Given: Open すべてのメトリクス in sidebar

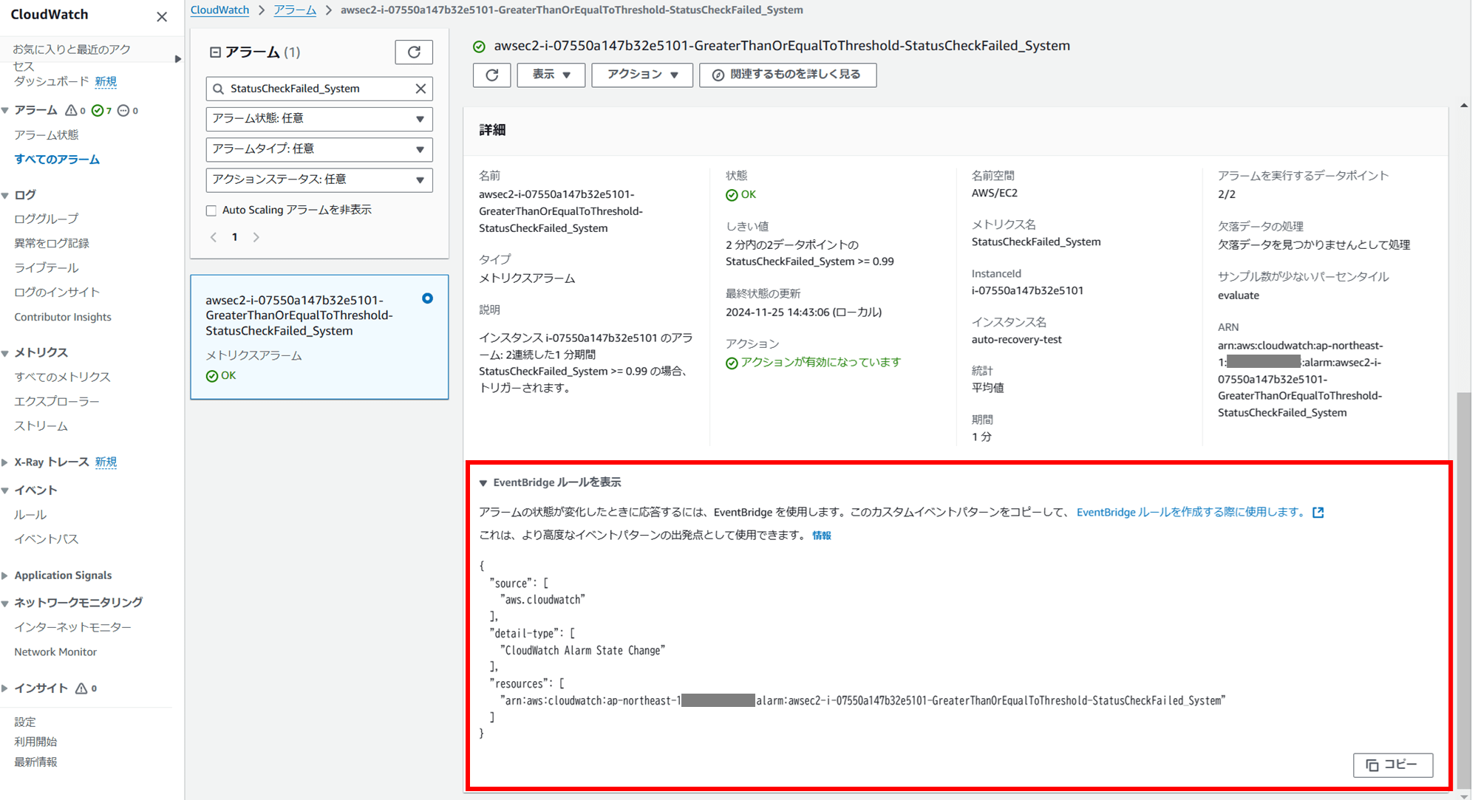Looking at the screenshot, I should (62, 377).
